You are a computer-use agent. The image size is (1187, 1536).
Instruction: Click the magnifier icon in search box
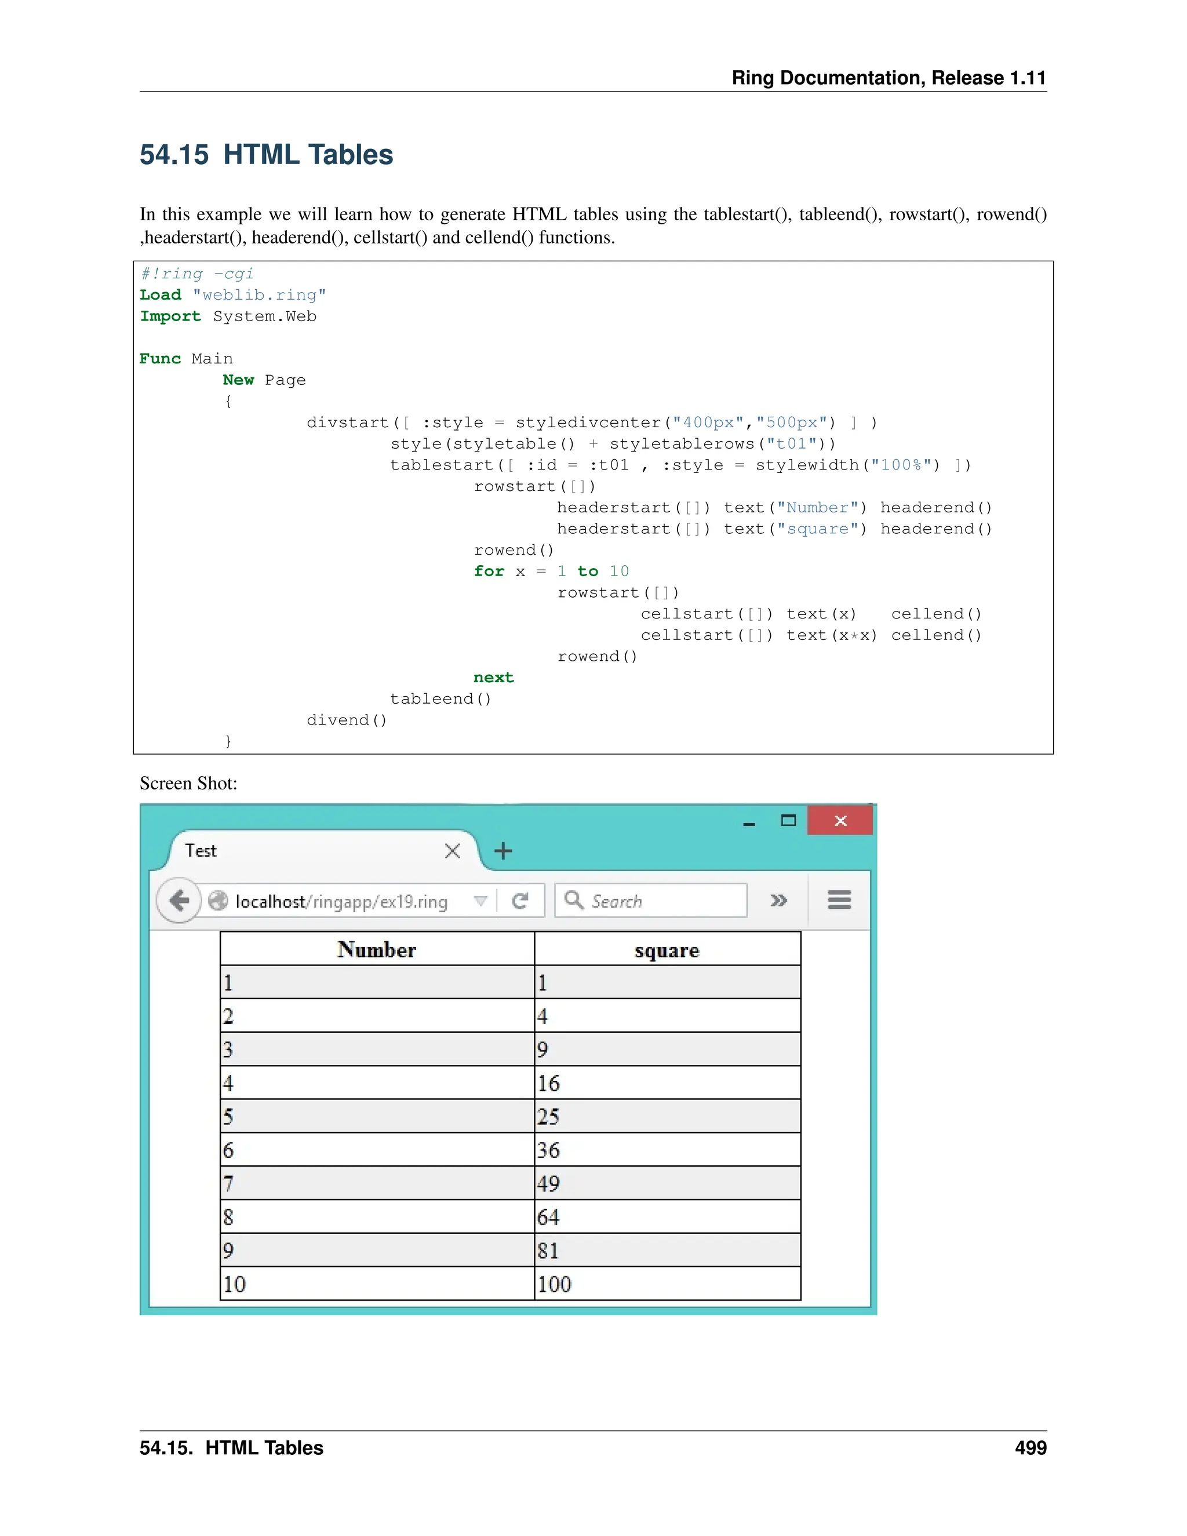coord(574,900)
